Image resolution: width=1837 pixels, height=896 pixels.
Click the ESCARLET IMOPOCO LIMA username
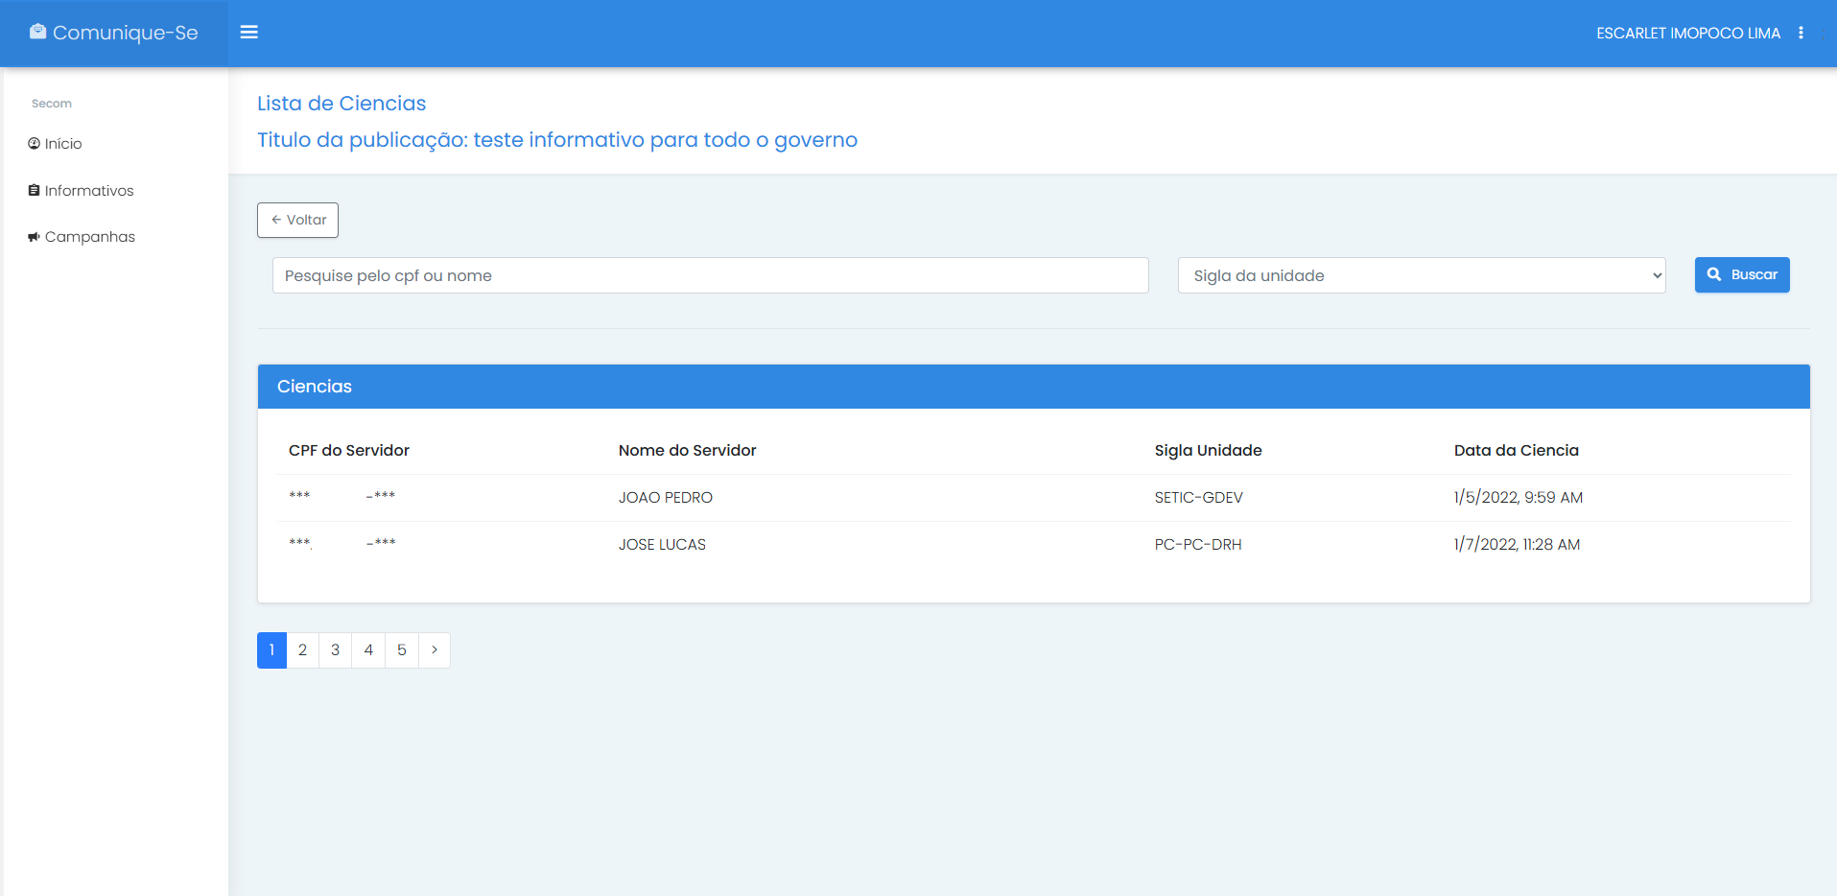[x=1687, y=34]
